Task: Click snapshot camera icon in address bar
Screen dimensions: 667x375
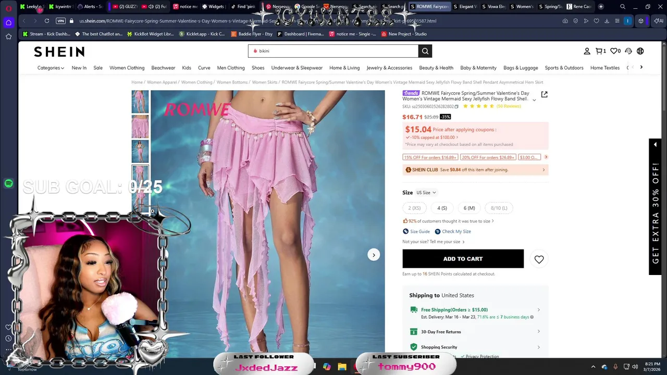Action: [565, 21]
